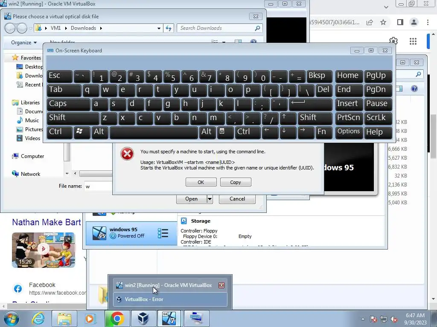
Task: Select Music in the navigation pane
Action: coord(28,120)
